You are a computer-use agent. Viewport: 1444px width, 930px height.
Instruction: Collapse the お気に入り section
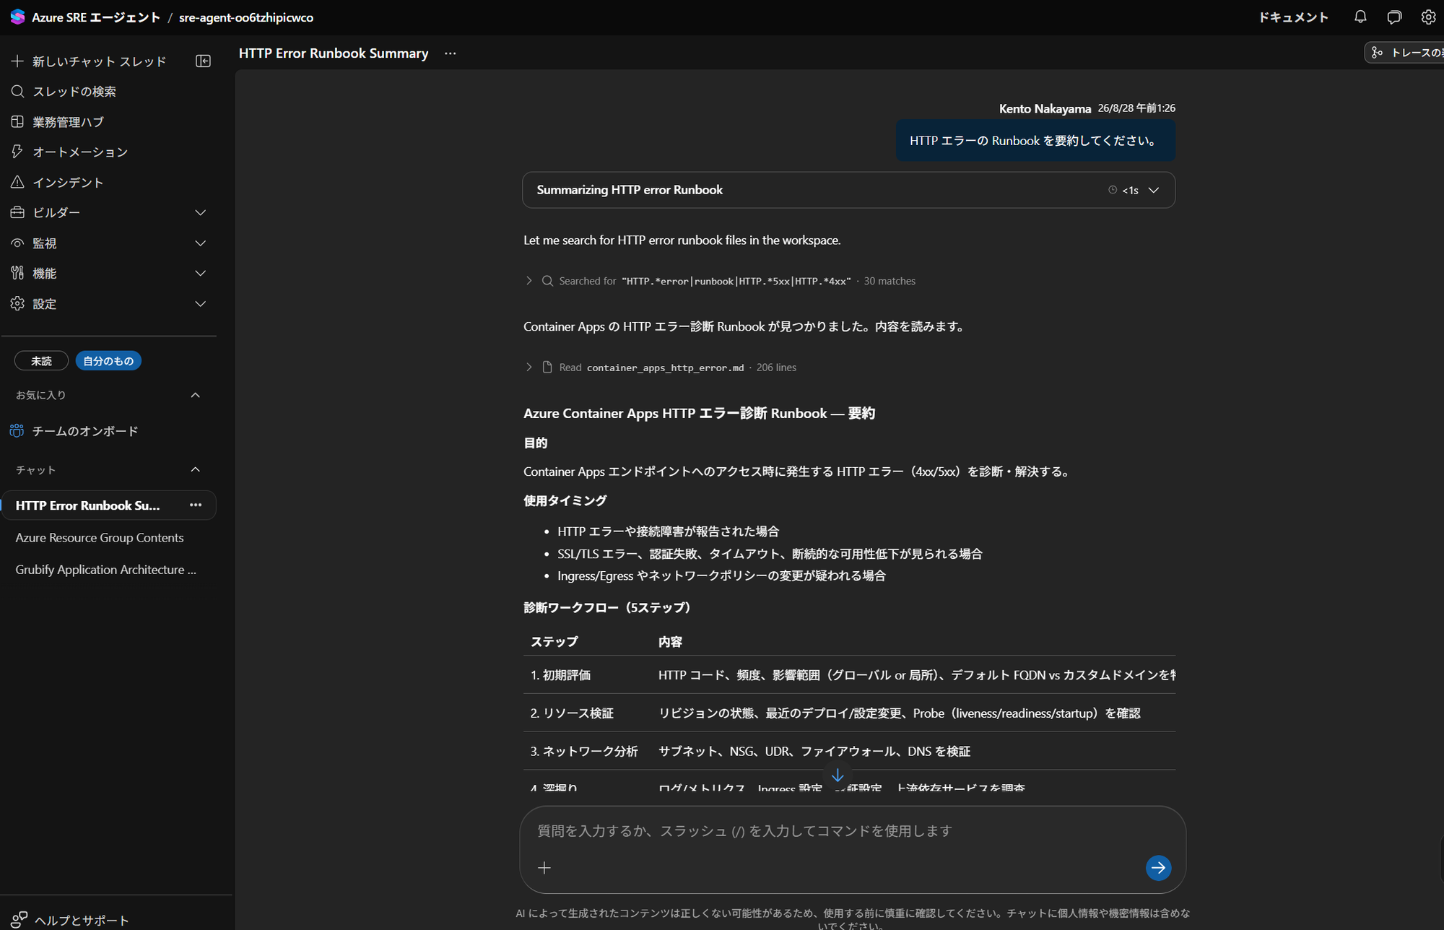(x=195, y=395)
